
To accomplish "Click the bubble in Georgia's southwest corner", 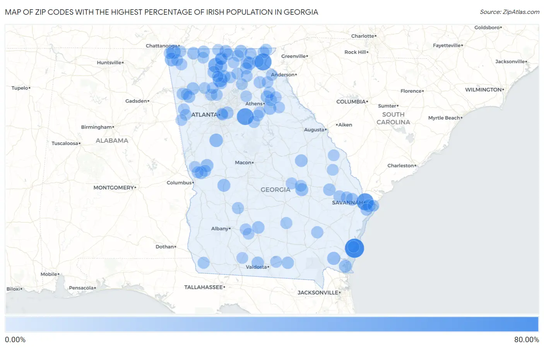I will [x=204, y=263].
